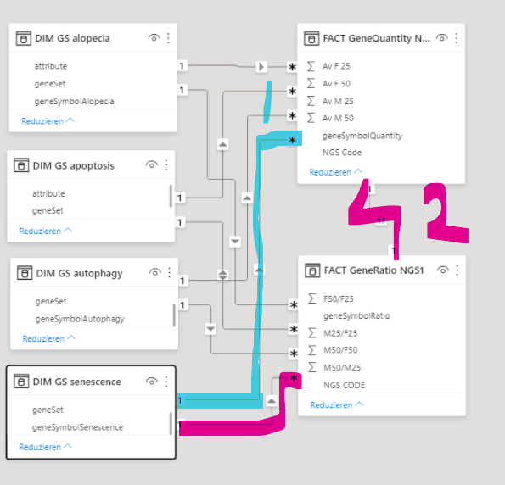Open more options for DIM GS apoptosis
The height and width of the screenshot is (485, 505).
coord(166,164)
